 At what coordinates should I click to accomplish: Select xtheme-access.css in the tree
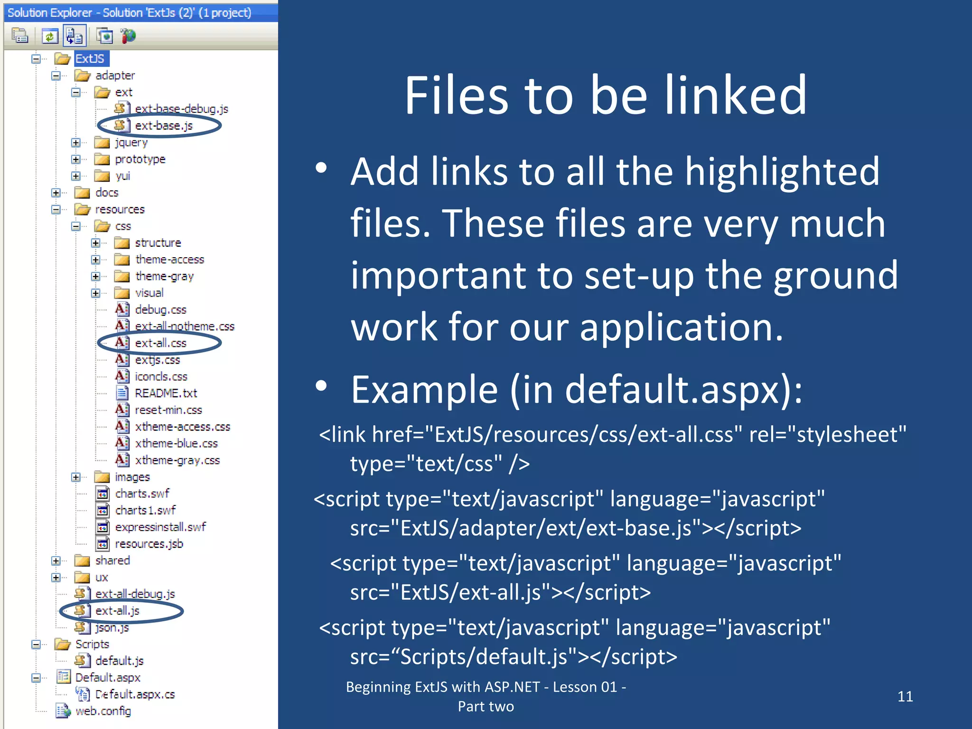(183, 427)
